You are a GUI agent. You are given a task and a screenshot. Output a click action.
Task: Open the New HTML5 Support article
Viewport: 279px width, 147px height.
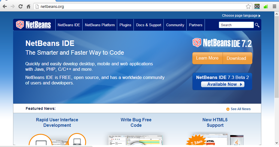click(215, 122)
